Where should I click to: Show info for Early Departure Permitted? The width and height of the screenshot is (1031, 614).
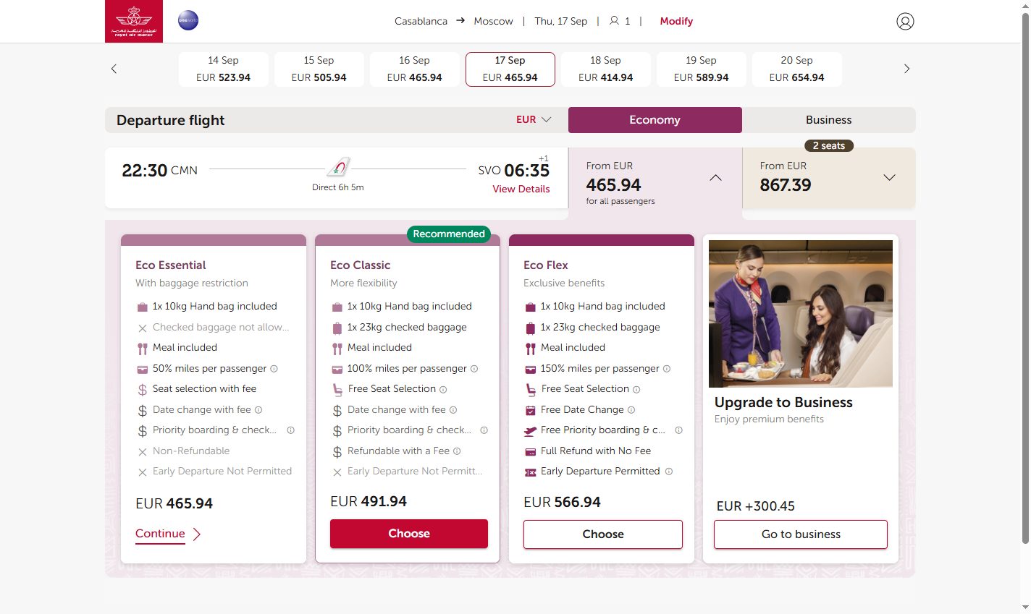[x=669, y=472]
